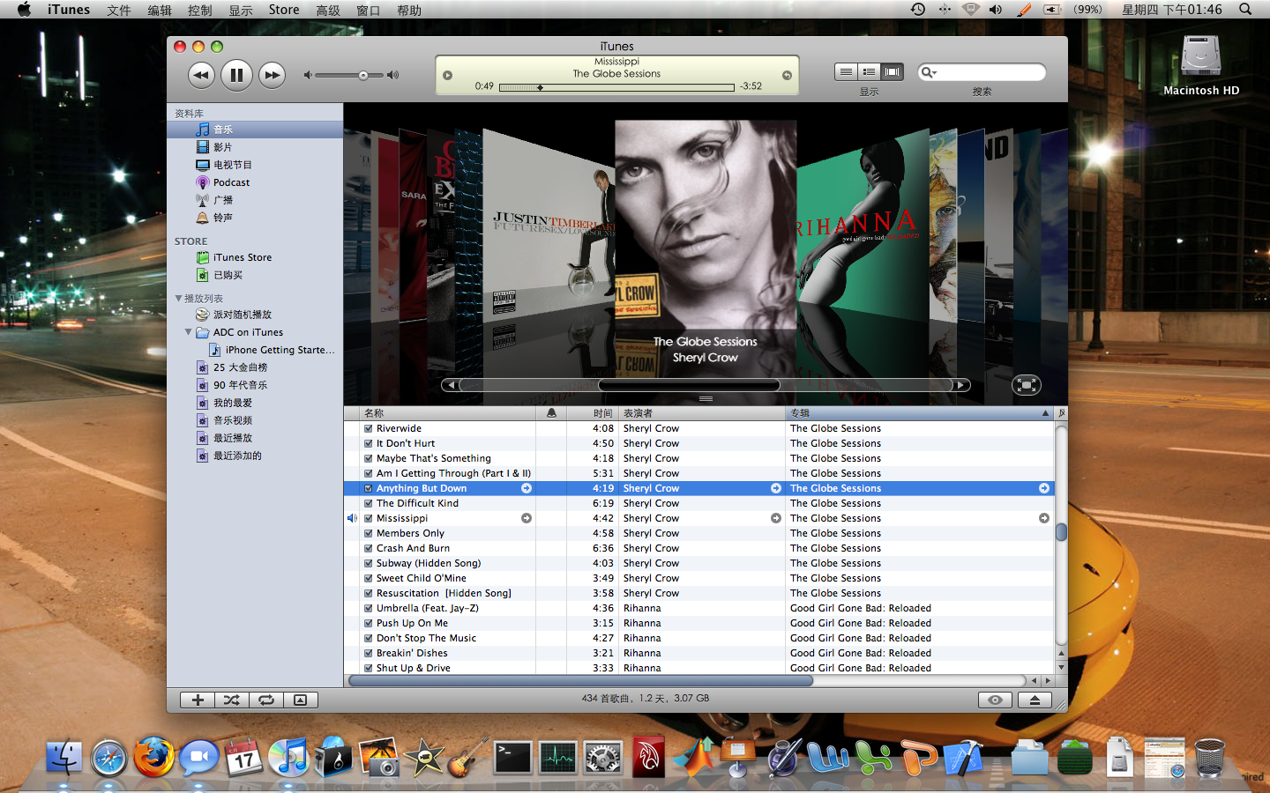1270x793 pixels.
Task: Open 广播 radio in sidebar
Action: (255, 200)
